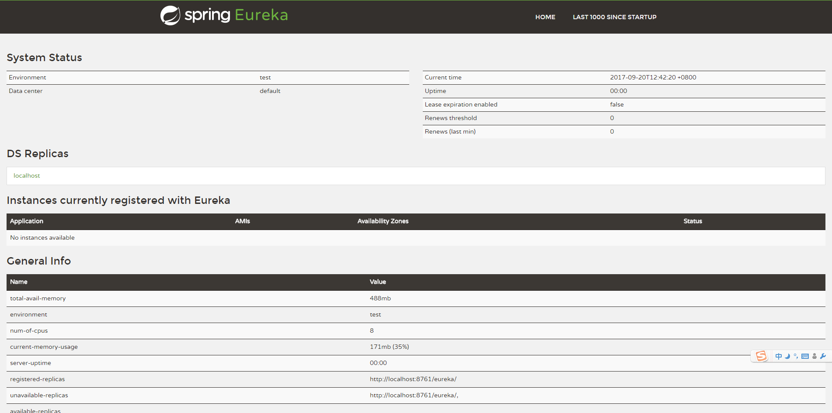Click the unavailable-replicas row name

39,395
